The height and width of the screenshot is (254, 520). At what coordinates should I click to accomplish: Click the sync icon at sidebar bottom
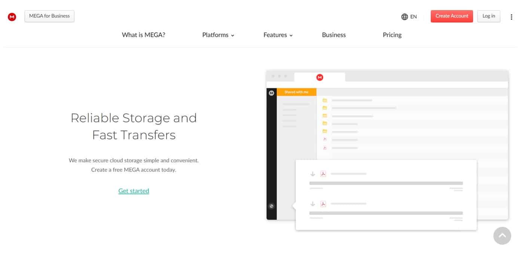[x=272, y=206]
